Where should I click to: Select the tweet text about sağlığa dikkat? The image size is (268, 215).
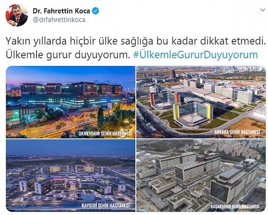(x=136, y=41)
